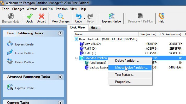
Task: Click the CDA510h size value
Action: pyautogui.click(x=152, y=53)
